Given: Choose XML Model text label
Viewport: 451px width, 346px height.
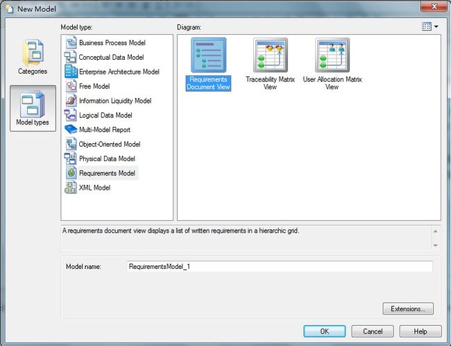Looking at the screenshot, I should [x=94, y=188].
